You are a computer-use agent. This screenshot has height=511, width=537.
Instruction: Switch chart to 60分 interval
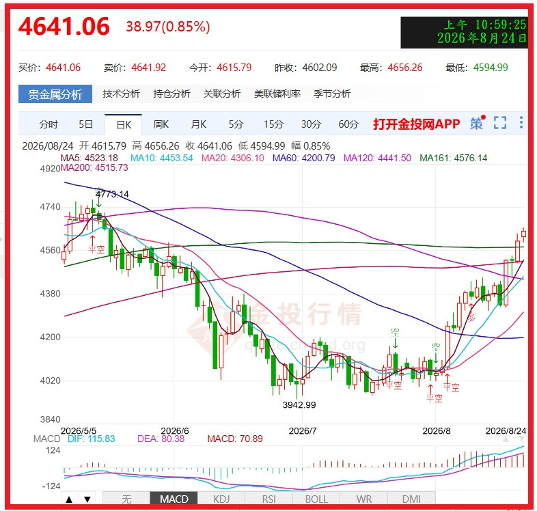click(348, 124)
